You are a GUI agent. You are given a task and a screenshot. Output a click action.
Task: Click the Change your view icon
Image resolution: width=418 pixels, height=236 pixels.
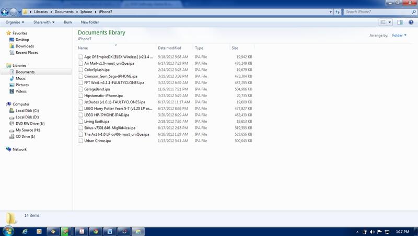coord(383,22)
